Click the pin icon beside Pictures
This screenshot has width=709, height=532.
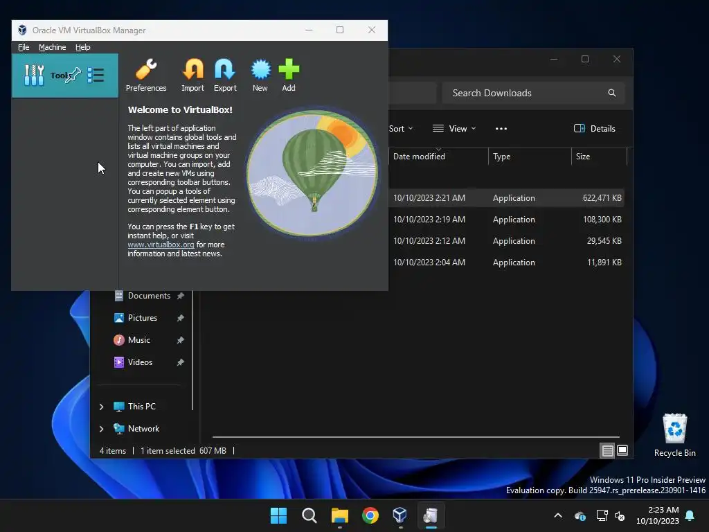coord(181,318)
